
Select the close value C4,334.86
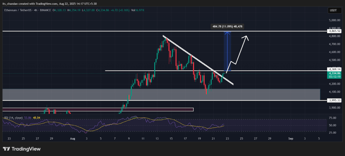point(103,10)
